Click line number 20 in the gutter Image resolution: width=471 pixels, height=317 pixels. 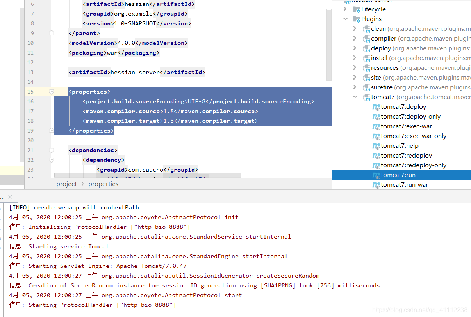click(30, 140)
